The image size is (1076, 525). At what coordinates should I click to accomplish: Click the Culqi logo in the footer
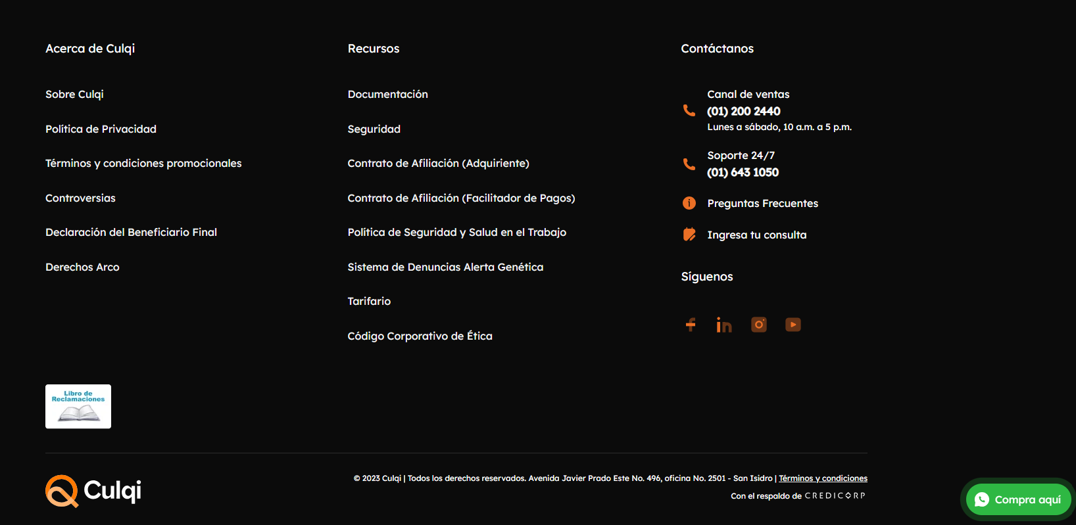93,491
